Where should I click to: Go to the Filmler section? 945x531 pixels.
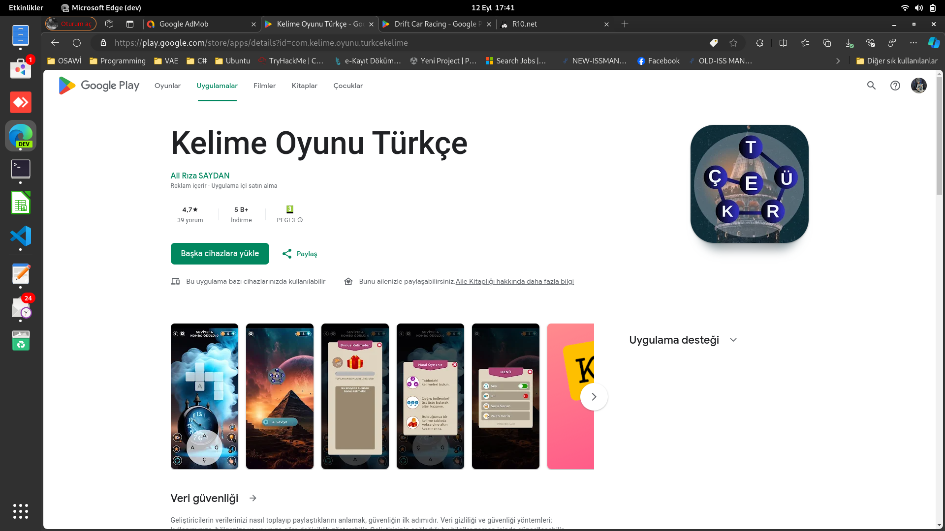pyautogui.click(x=265, y=86)
